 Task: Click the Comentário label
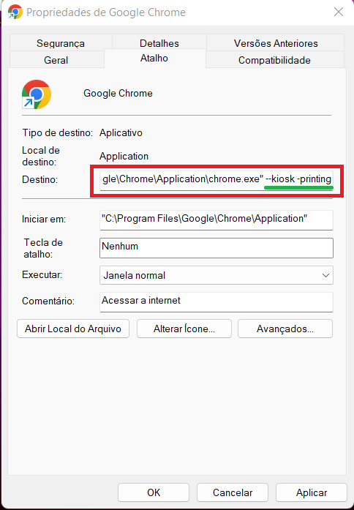coord(48,301)
